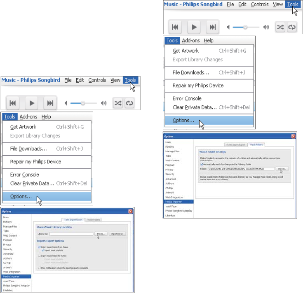Choose File Downloads… in the left-hand Tools menu

coord(47,149)
